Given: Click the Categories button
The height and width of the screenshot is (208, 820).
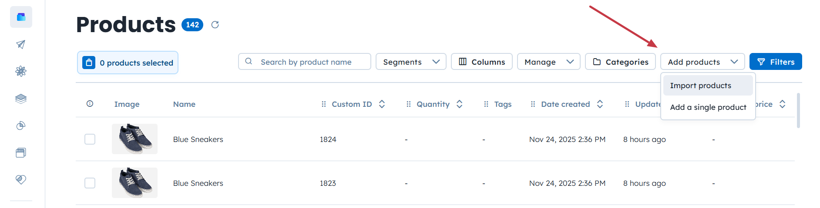Looking at the screenshot, I should [x=620, y=62].
